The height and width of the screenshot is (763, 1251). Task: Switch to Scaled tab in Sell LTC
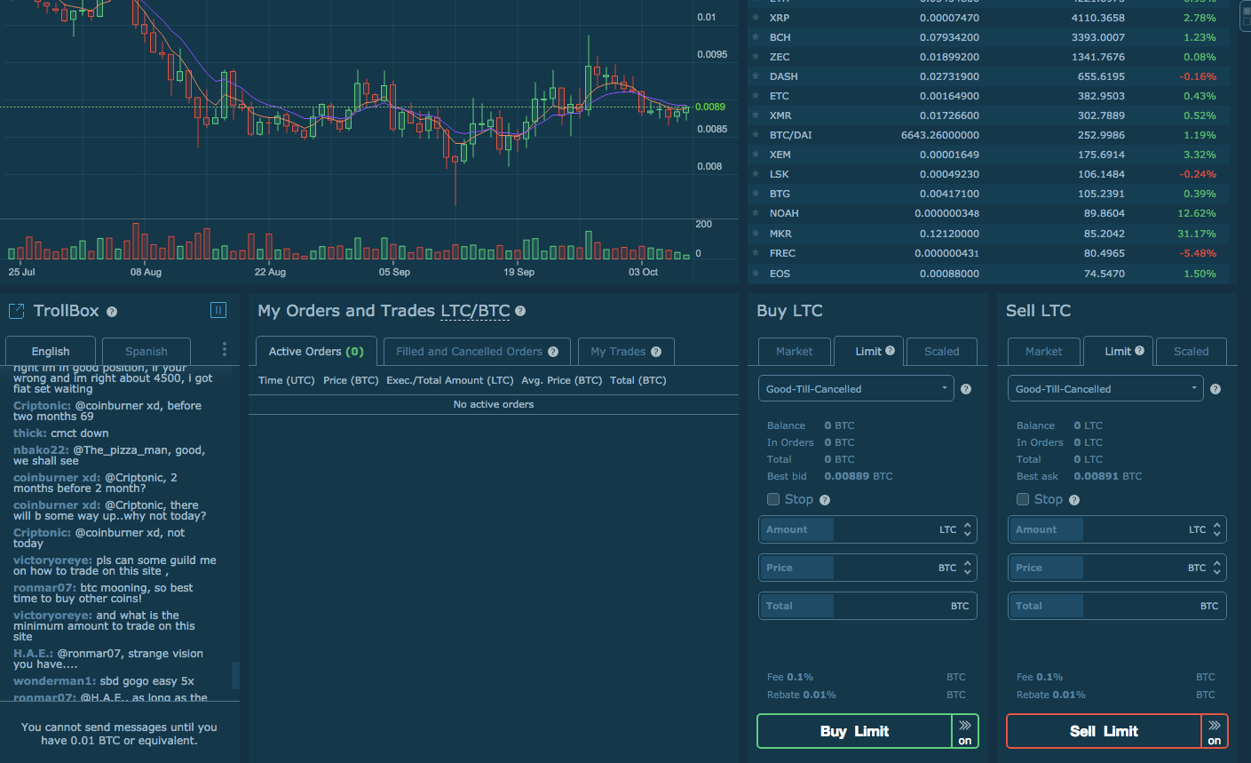tap(1192, 351)
